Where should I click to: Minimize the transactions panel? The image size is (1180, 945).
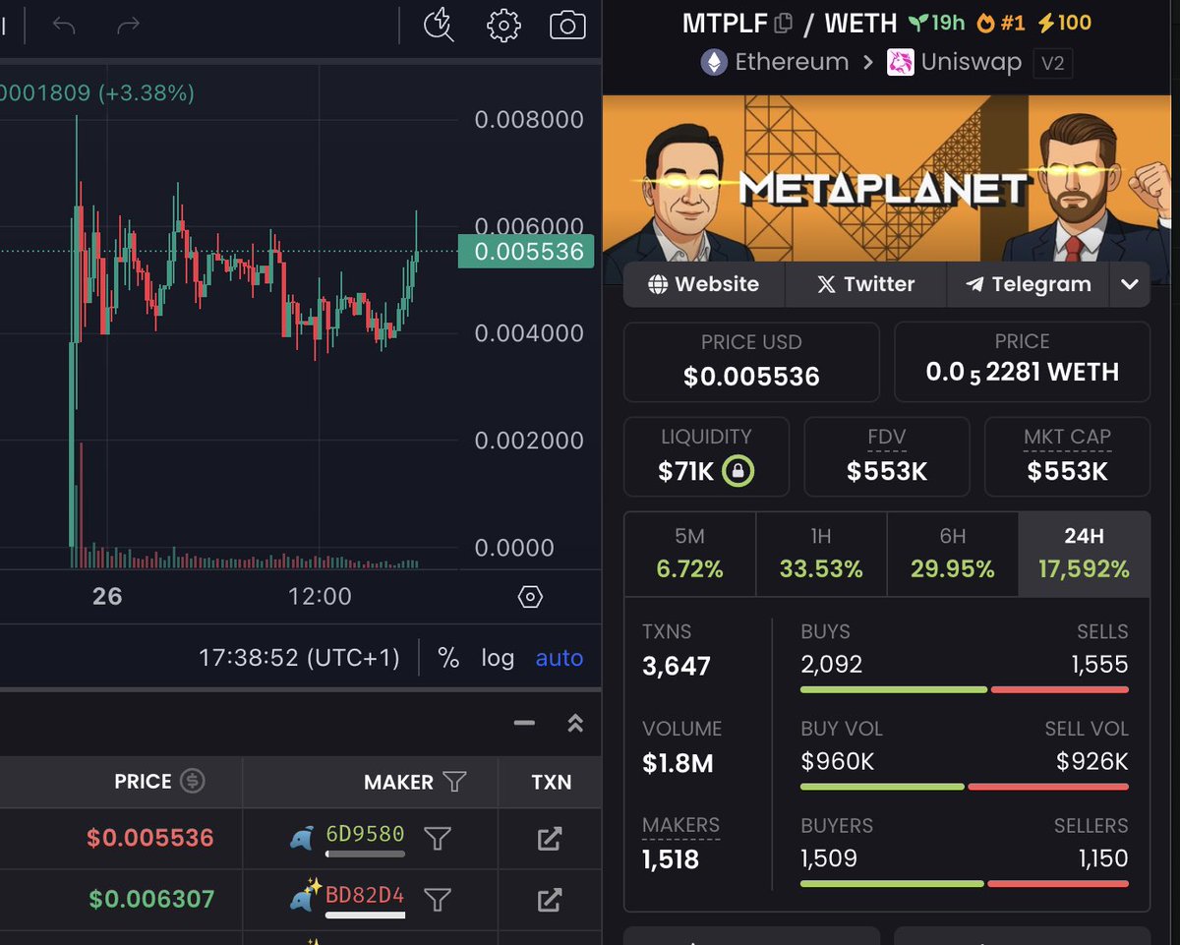524,723
